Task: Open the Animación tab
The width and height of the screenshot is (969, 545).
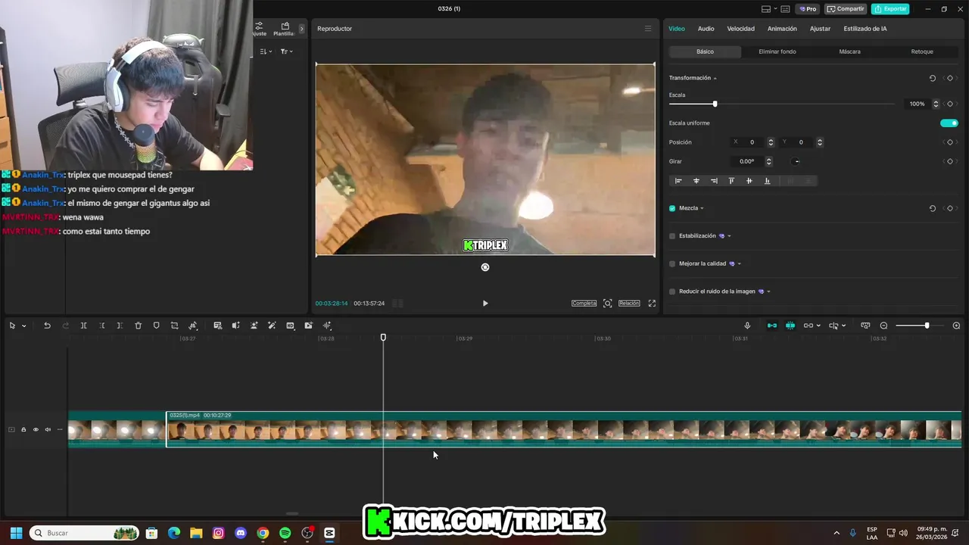Action: 782,29
